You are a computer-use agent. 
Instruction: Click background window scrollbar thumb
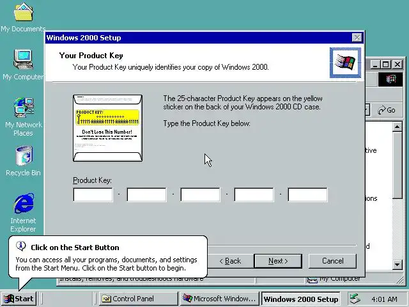[x=397, y=165]
